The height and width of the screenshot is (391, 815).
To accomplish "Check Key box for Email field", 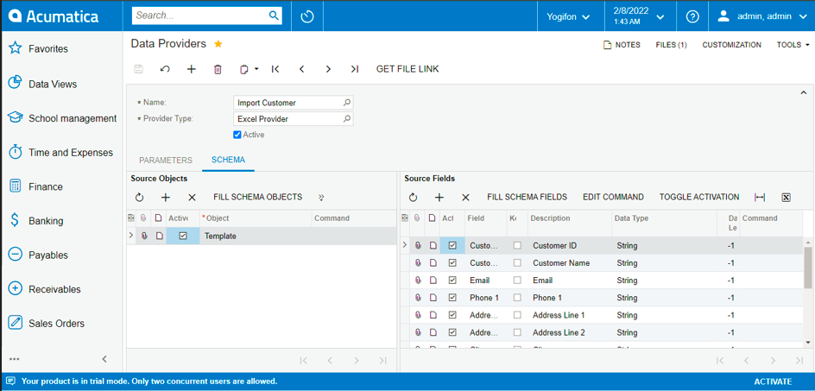I will coord(517,281).
